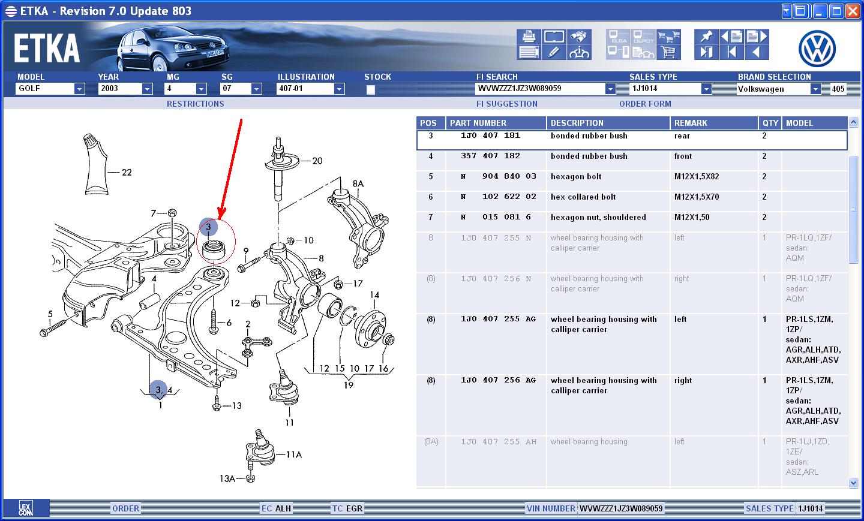Select part number 1J0 407 255 AG
Image resolution: width=864 pixels, height=521 pixels.
click(x=498, y=319)
